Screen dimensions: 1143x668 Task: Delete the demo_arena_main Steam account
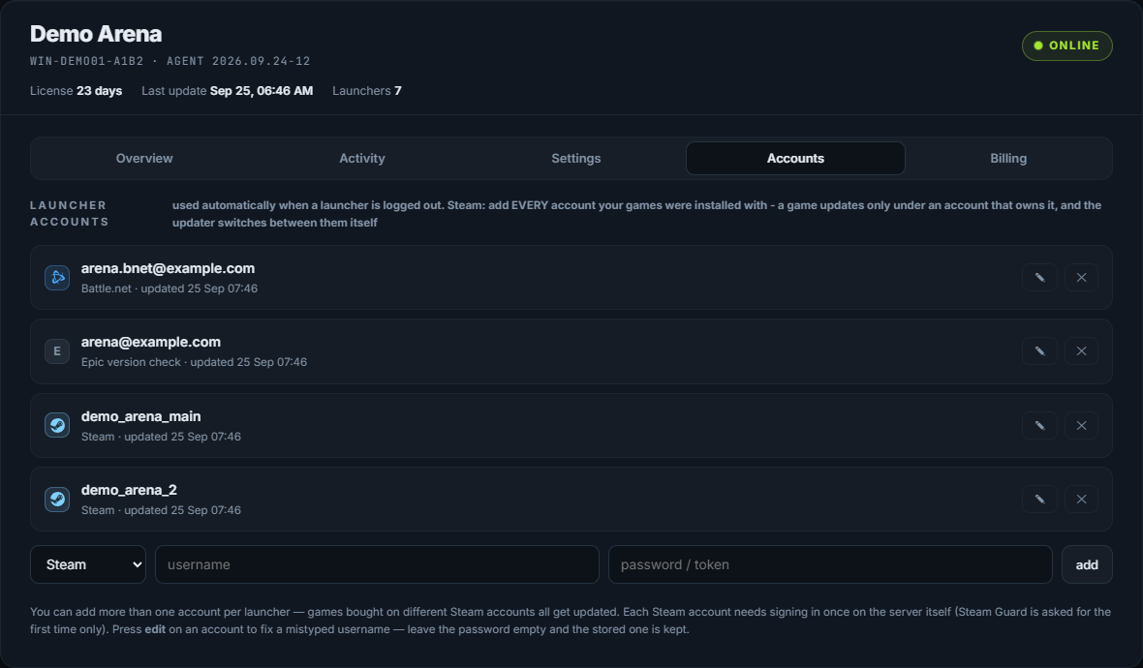(1081, 425)
